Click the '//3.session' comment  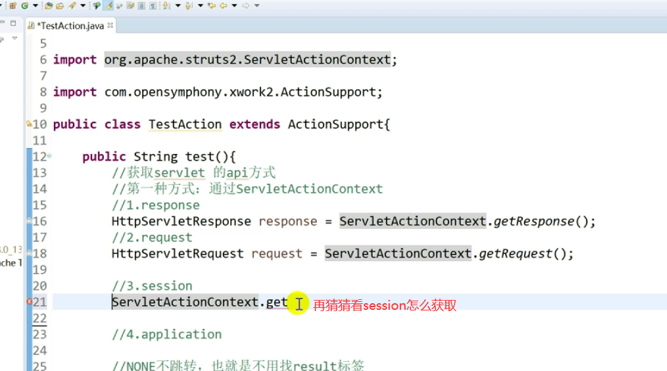tap(152, 286)
